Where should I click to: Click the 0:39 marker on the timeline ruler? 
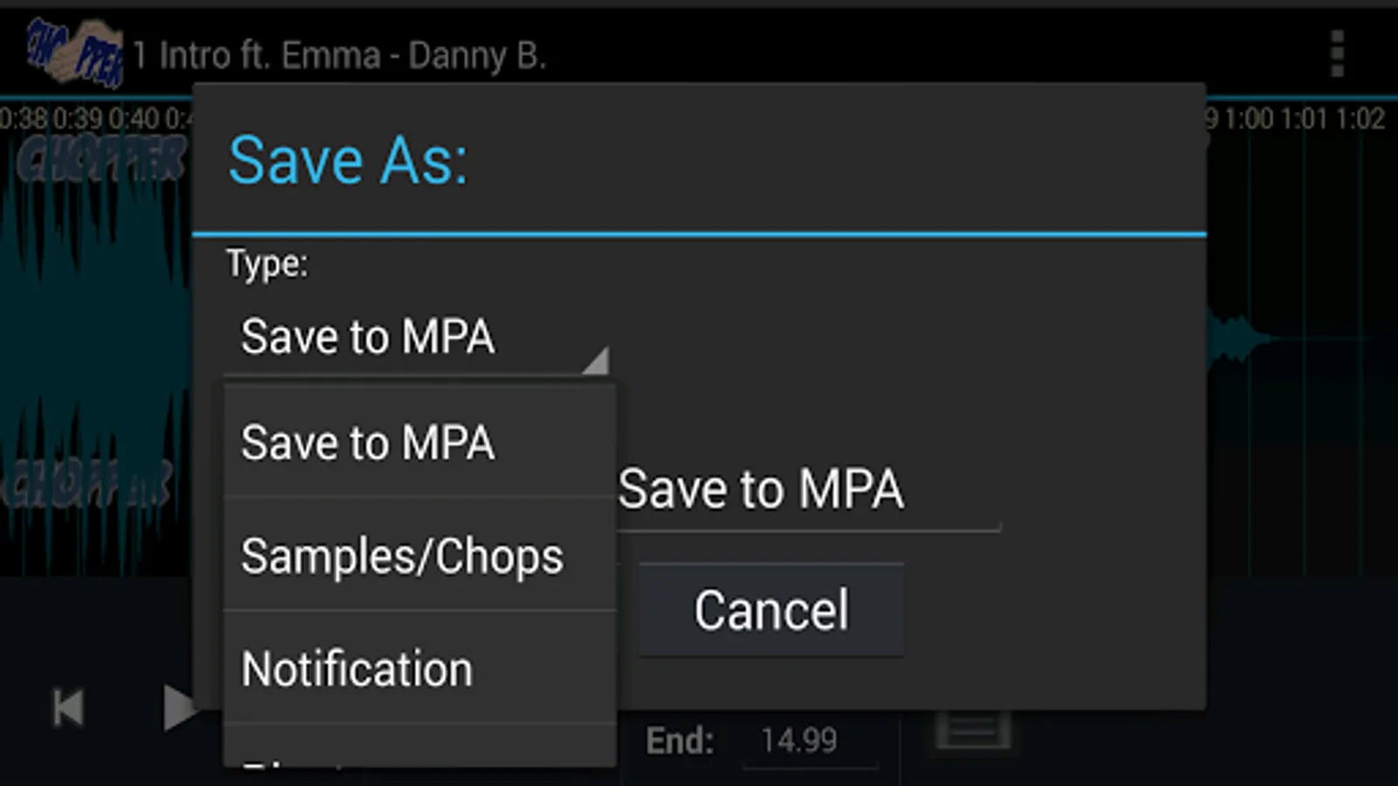(79, 118)
